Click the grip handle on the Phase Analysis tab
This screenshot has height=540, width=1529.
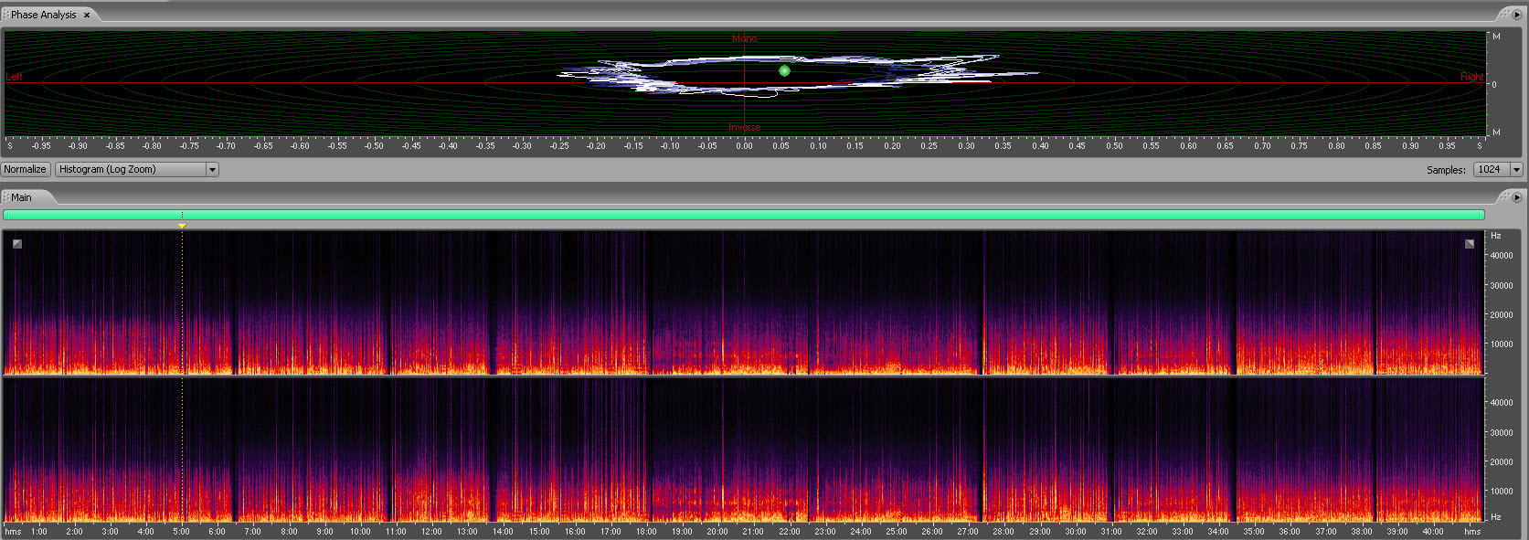point(5,15)
